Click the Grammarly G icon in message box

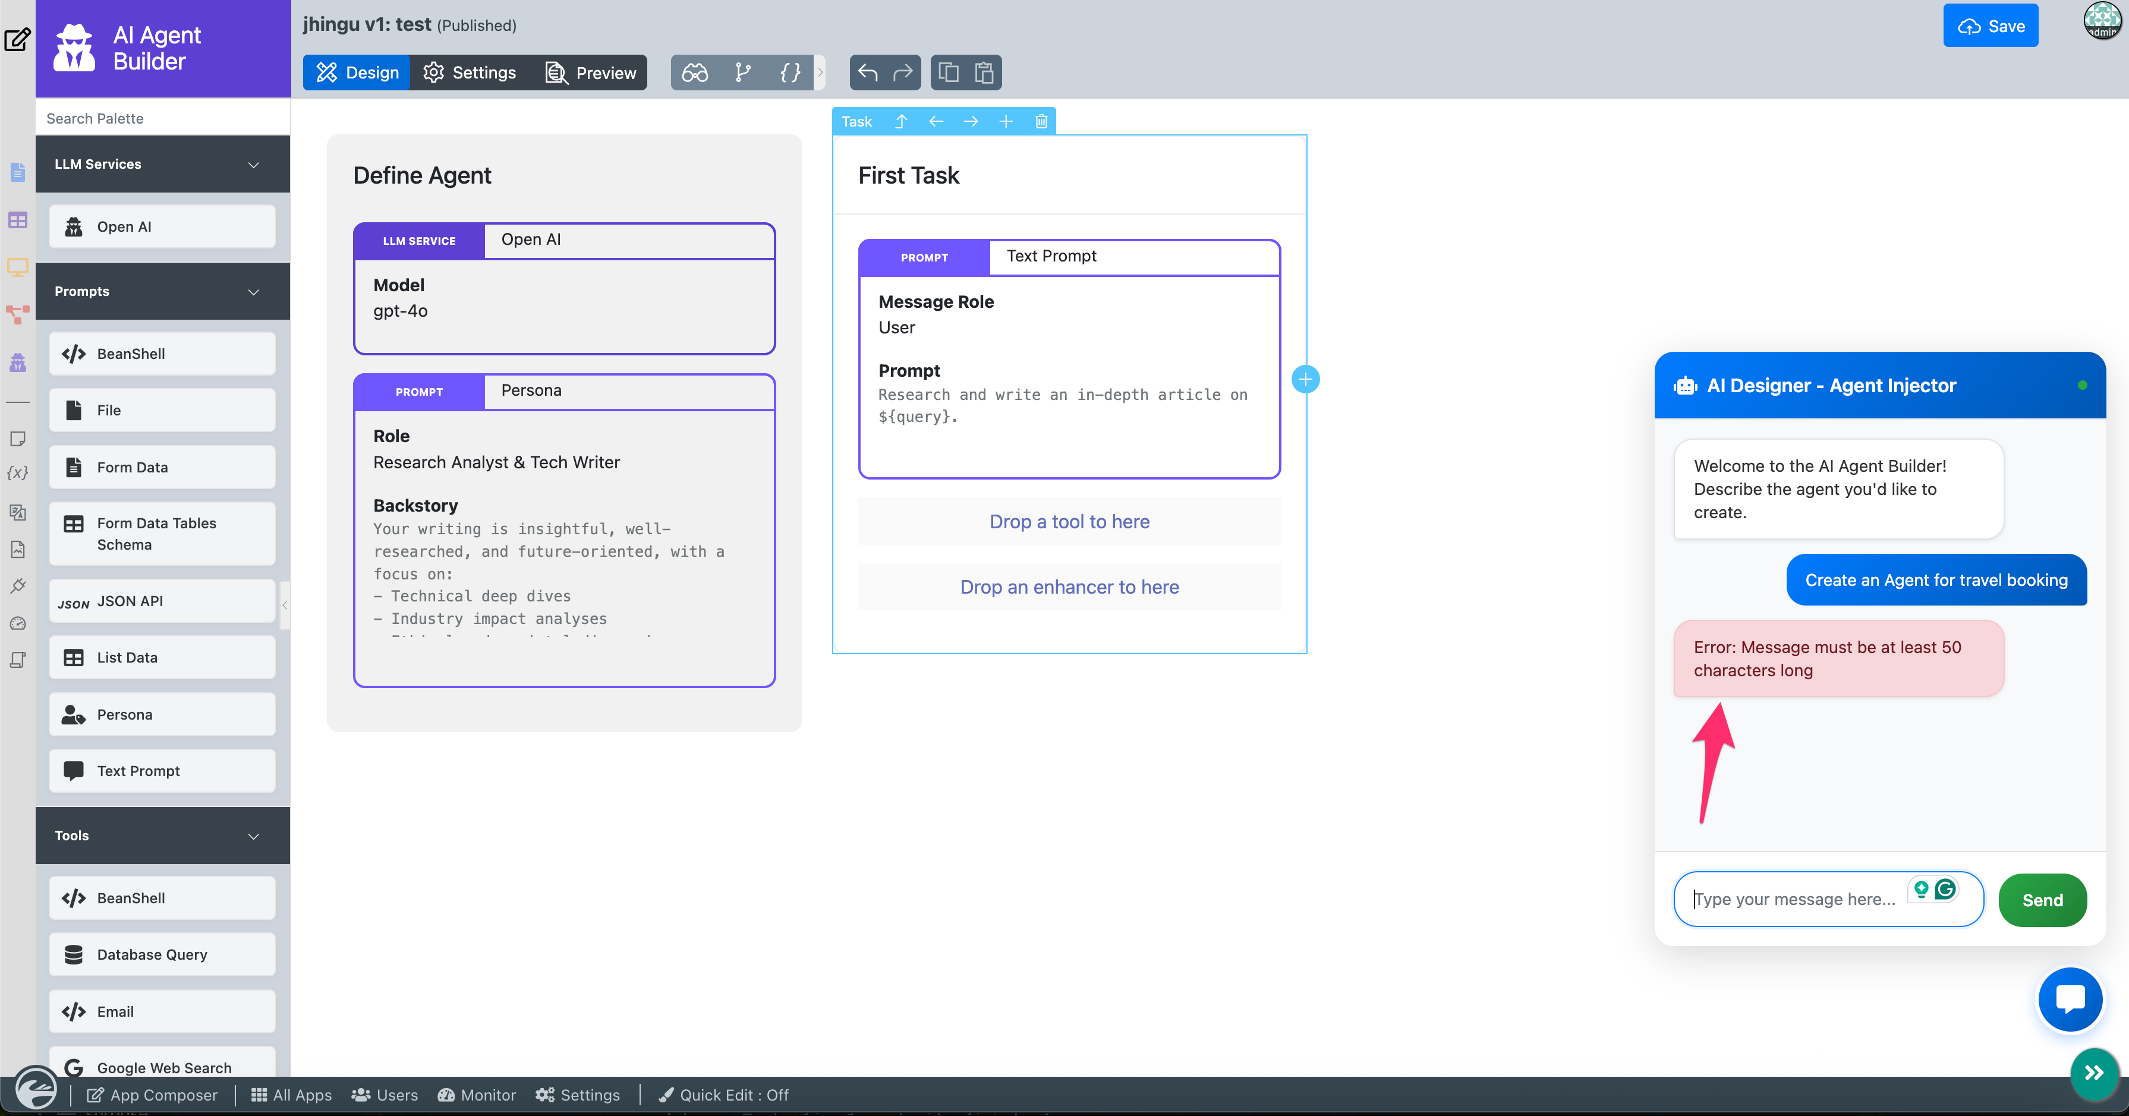click(1945, 889)
